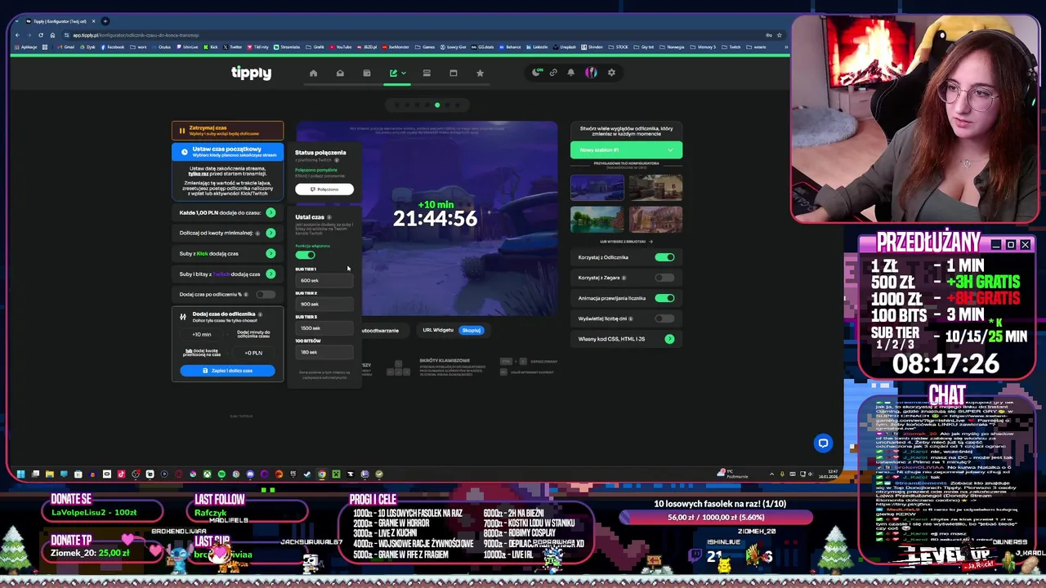
Task: Open the stacked panels icon in nav
Action: (x=427, y=73)
